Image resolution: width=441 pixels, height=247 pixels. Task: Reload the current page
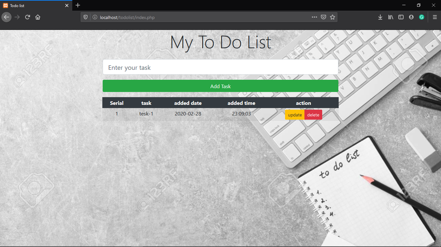pos(27,17)
